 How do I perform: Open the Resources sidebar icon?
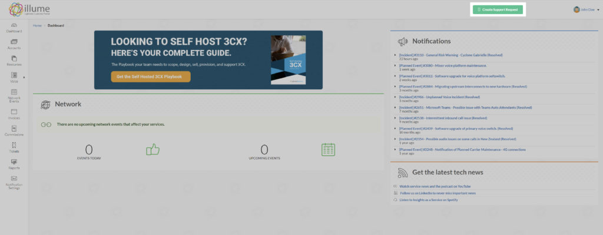14,60
